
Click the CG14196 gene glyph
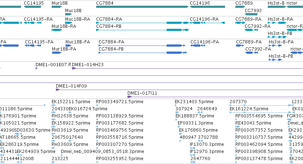point(207,7)
